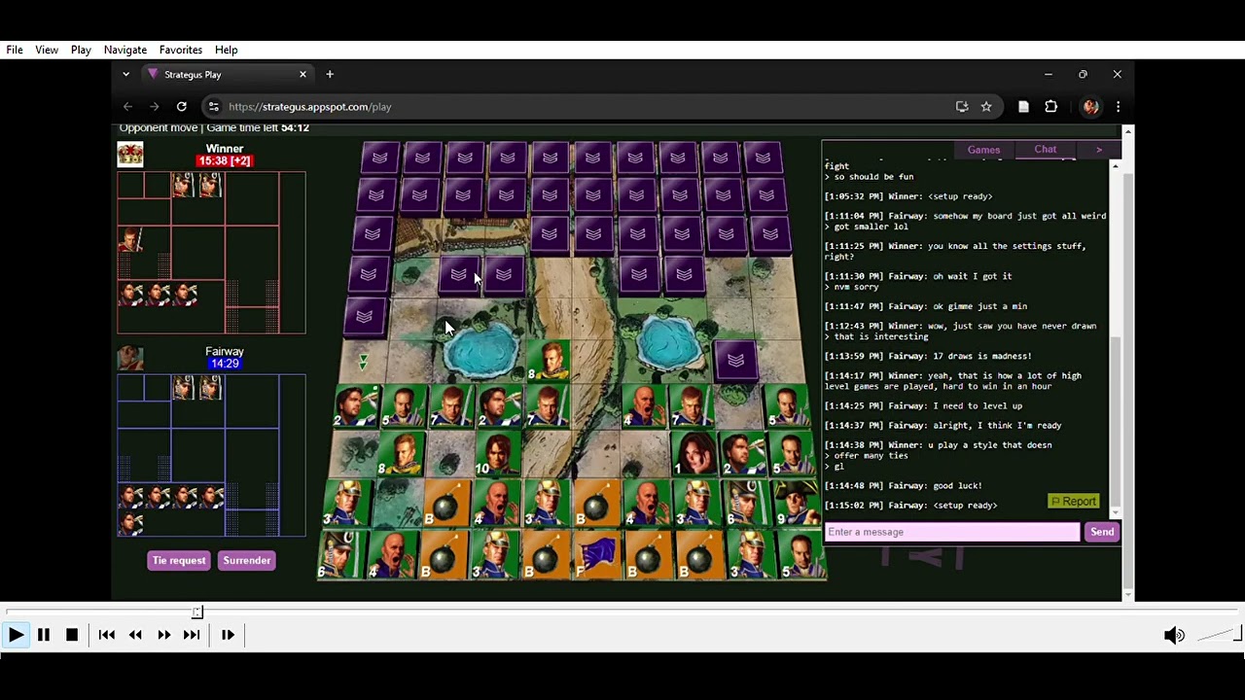The height and width of the screenshot is (700, 1245).
Task: Start video playback with the play icon
Action: pos(16,635)
